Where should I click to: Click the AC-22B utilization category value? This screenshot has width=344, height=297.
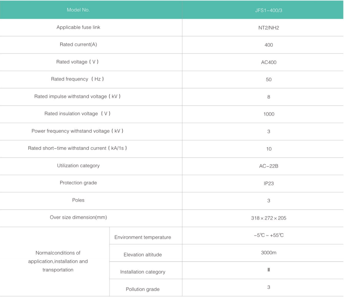pyautogui.click(x=268, y=166)
